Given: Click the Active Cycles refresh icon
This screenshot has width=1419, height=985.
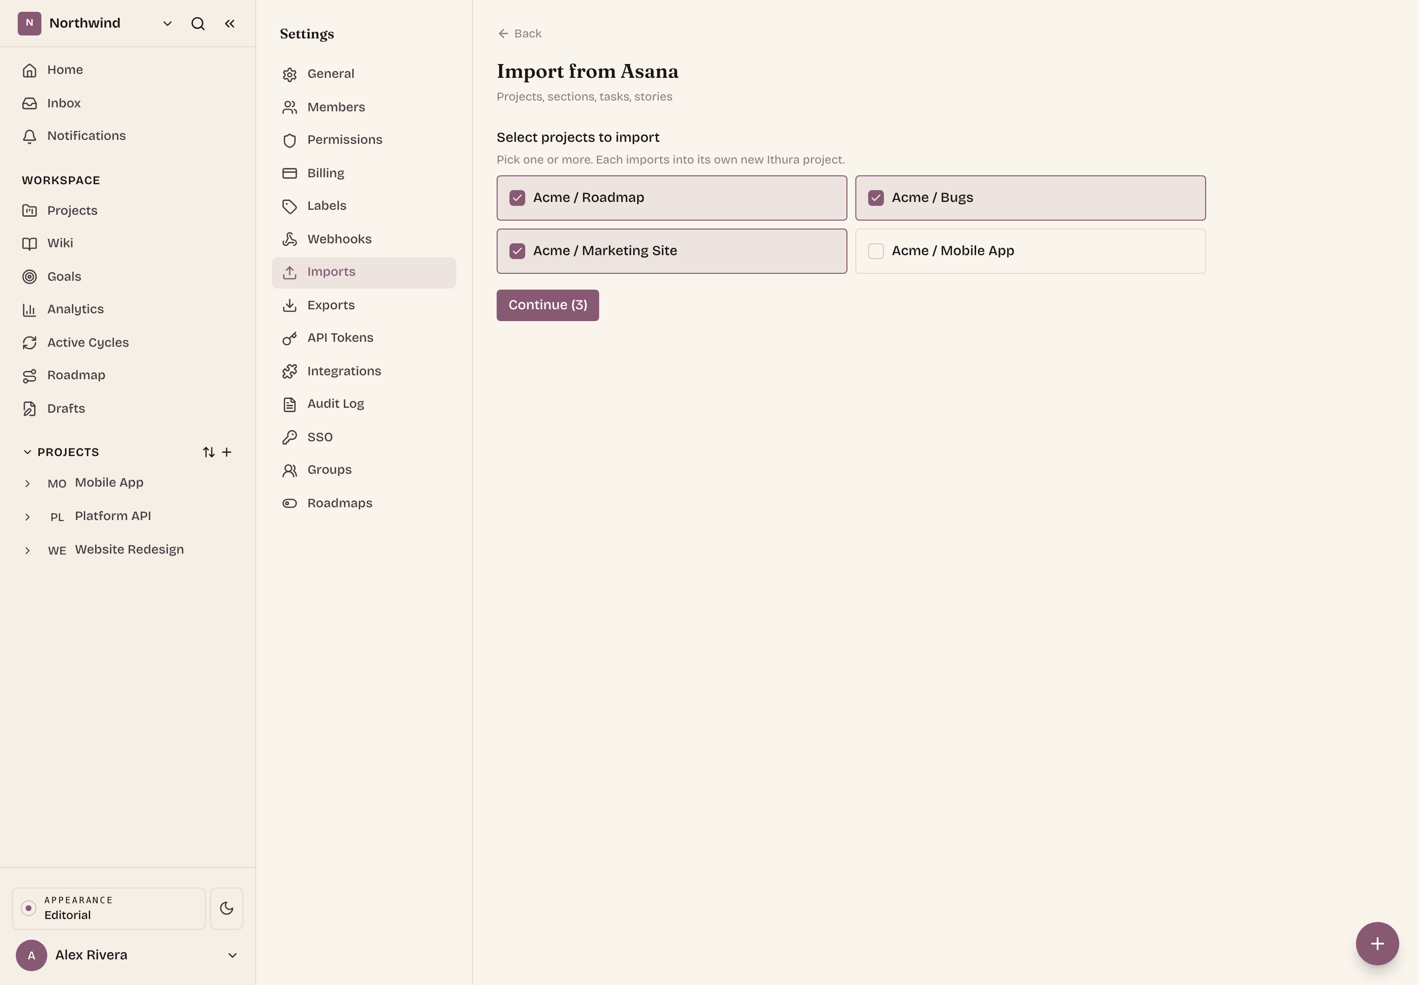Looking at the screenshot, I should pyautogui.click(x=29, y=342).
